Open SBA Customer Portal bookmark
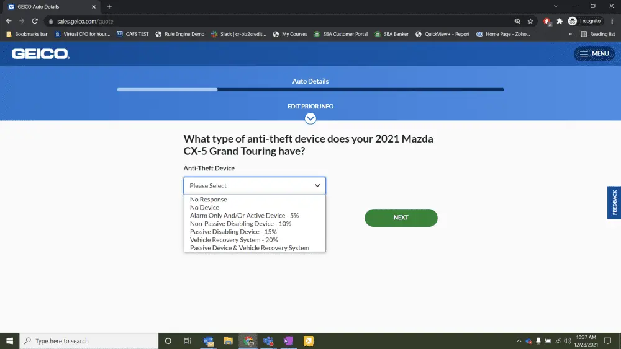This screenshot has height=349, width=621. pos(341,34)
